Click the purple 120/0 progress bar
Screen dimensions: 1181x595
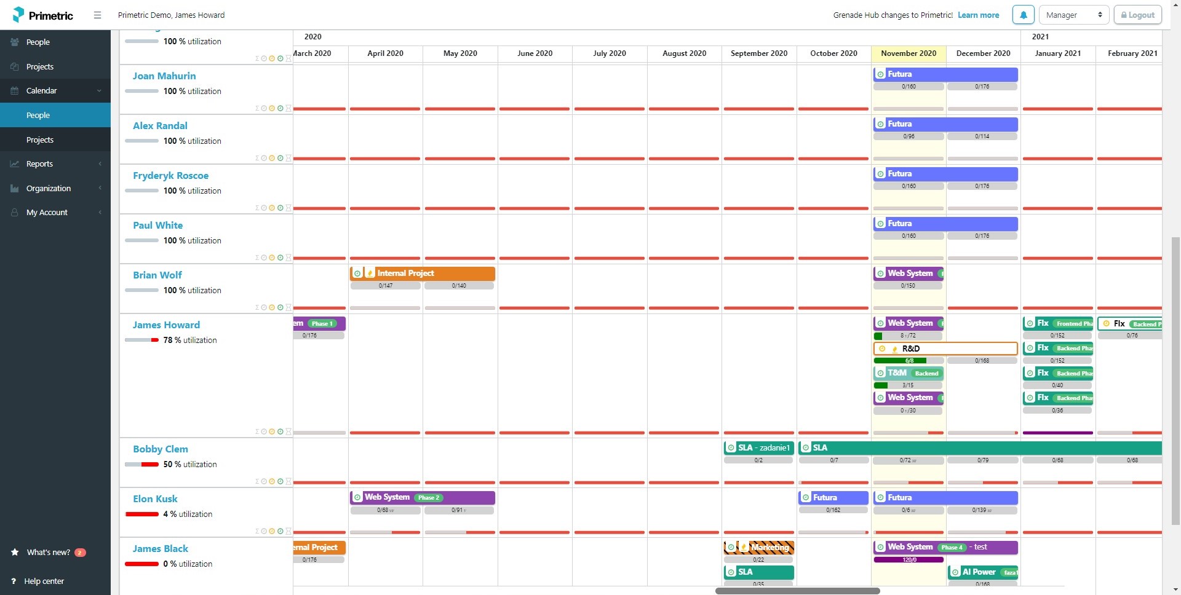point(909,560)
